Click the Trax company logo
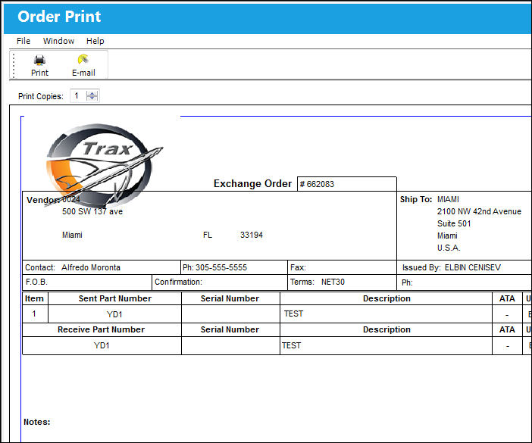The height and width of the screenshot is (443, 532). pyautogui.click(x=104, y=166)
